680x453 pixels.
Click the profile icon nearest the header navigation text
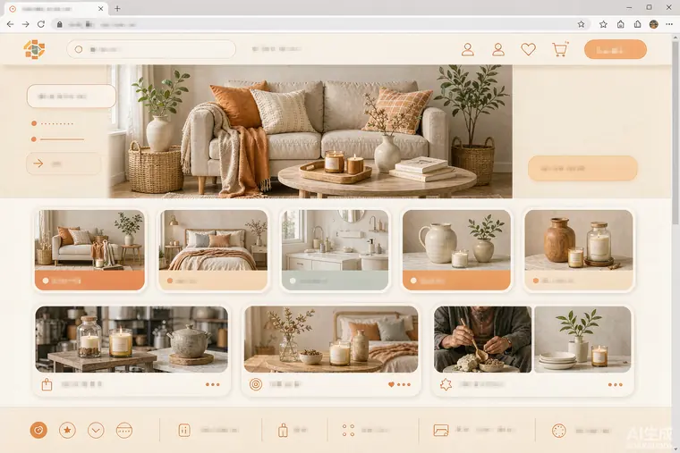[467, 49]
